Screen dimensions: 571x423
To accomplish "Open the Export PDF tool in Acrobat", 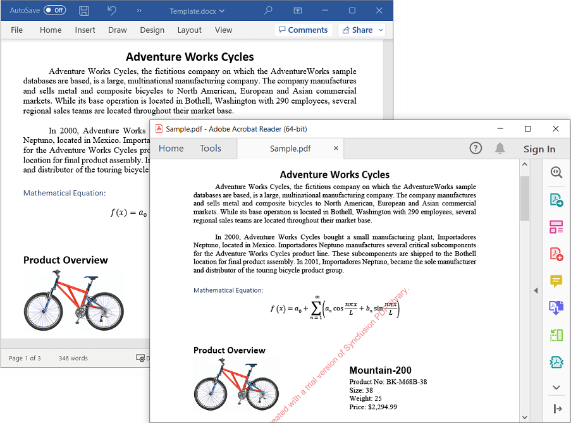I will [x=556, y=200].
